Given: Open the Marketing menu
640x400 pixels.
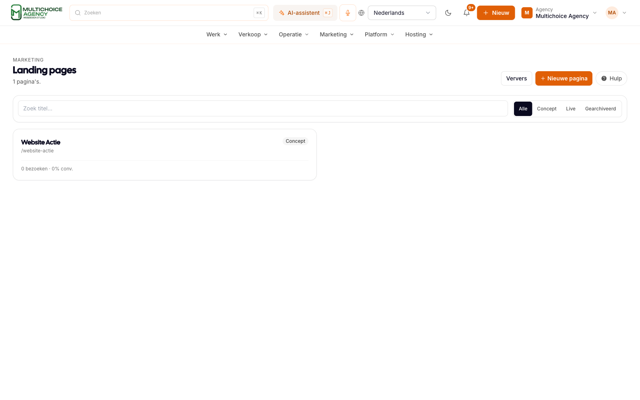Looking at the screenshot, I should click(336, 34).
